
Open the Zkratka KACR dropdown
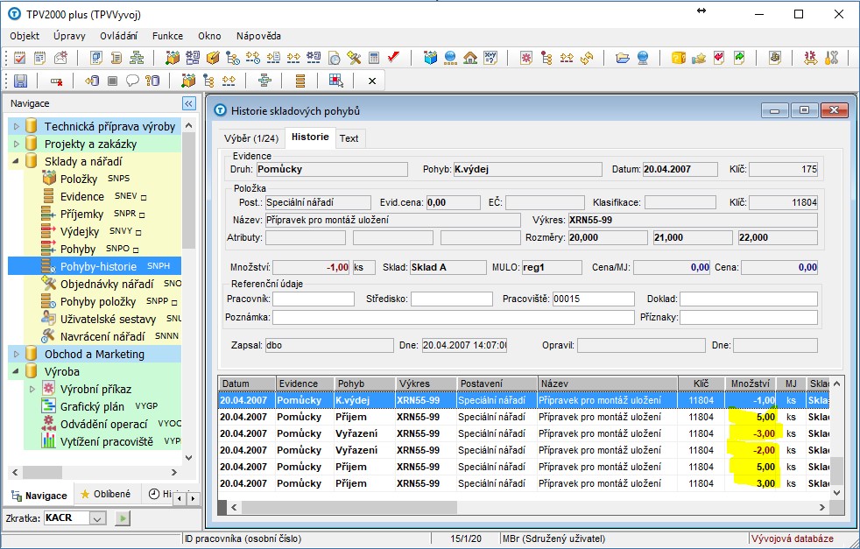[x=97, y=518]
